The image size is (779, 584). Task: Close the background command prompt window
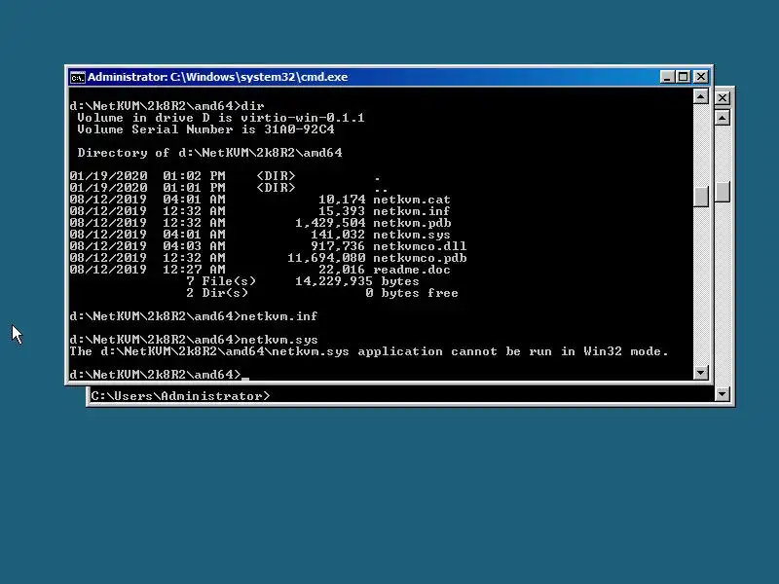[x=723, y=98]
